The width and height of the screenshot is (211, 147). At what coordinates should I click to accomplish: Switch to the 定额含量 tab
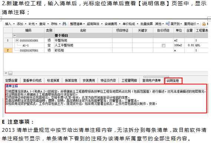(x=11, y=81)
